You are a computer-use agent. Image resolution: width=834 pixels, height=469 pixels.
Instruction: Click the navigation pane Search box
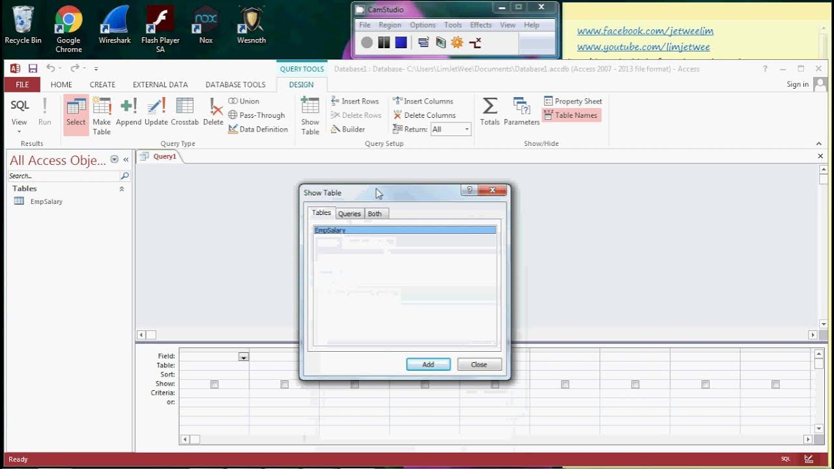click(64, 176)
